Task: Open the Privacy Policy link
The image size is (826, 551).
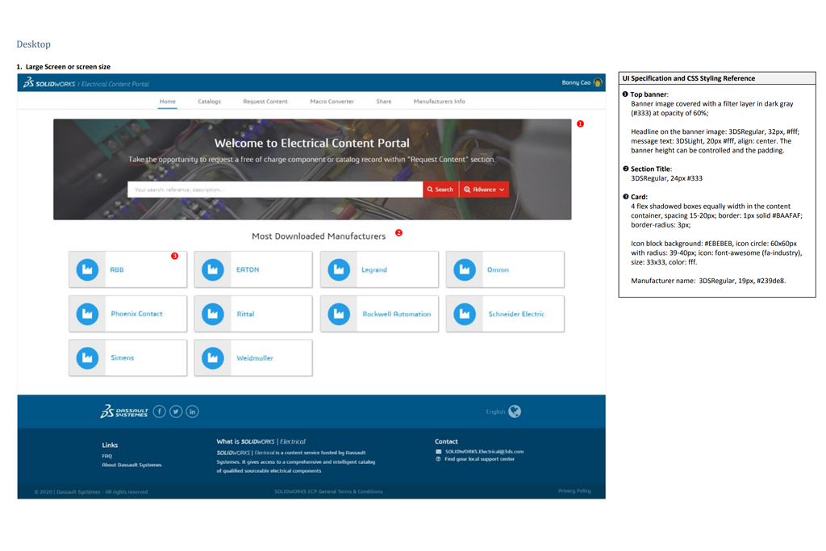Action: coord(574,491)
